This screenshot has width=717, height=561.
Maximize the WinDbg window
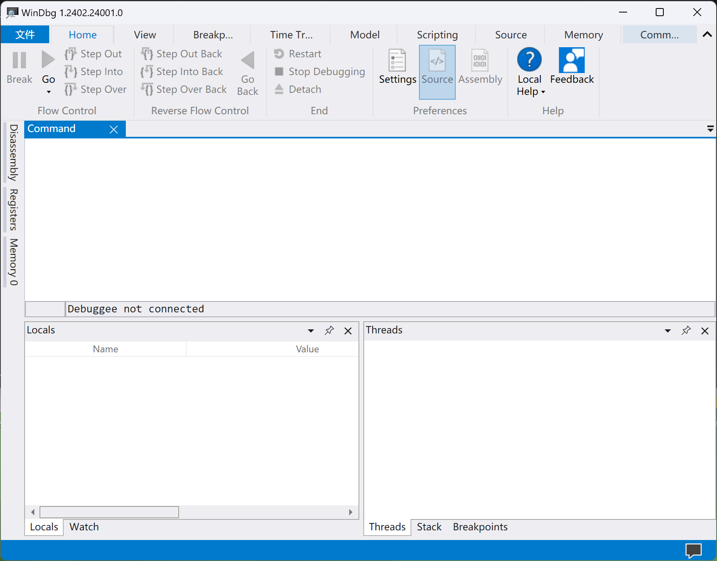[660, 12]
